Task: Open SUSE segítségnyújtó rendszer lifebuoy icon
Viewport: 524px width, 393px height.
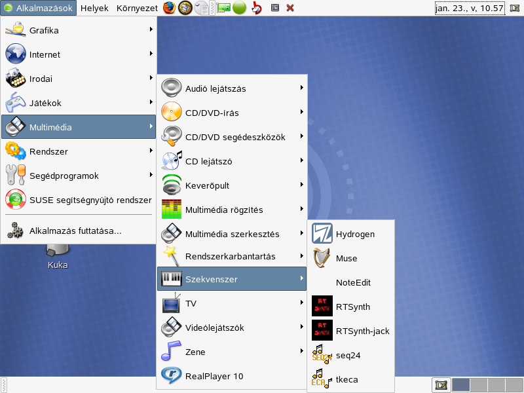Action: pos(15,199)
